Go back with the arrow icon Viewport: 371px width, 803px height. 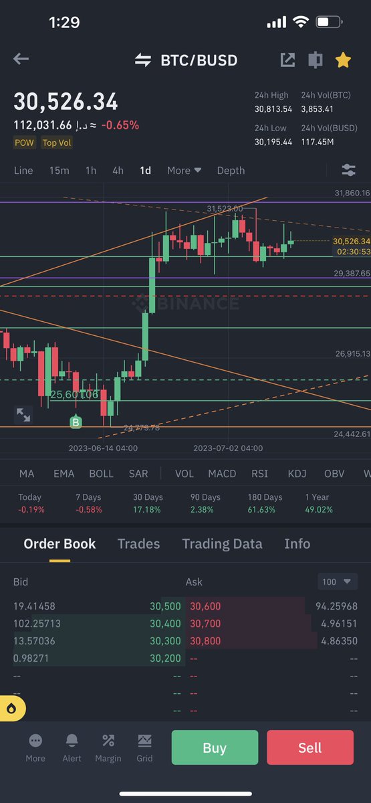21,60
